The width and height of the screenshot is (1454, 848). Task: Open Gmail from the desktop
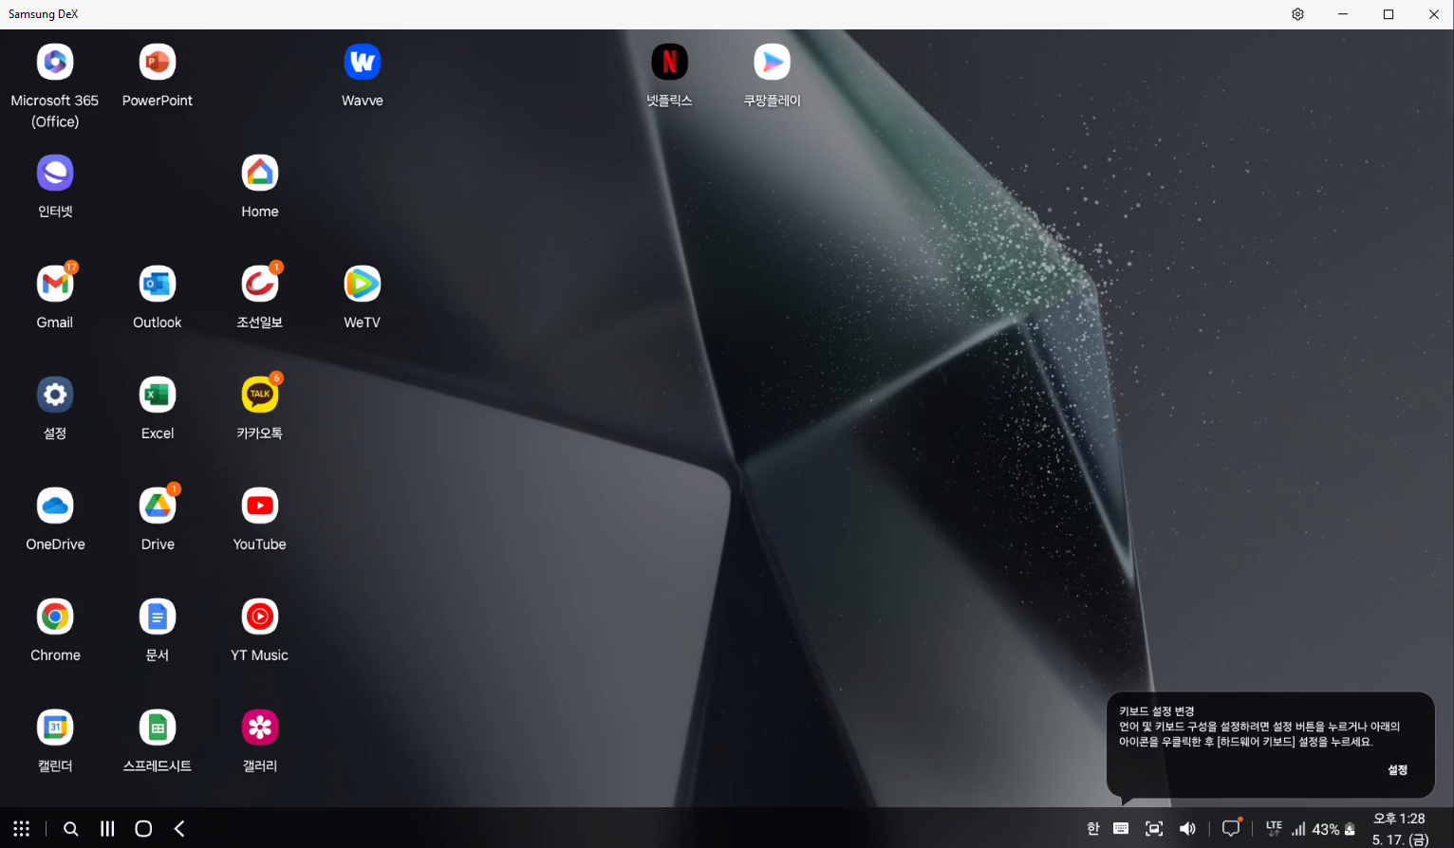point(55,285)
